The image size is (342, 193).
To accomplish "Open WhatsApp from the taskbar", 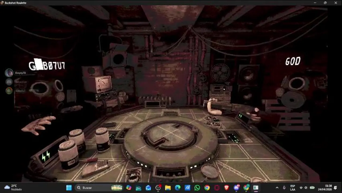I will tap(197, 188).
